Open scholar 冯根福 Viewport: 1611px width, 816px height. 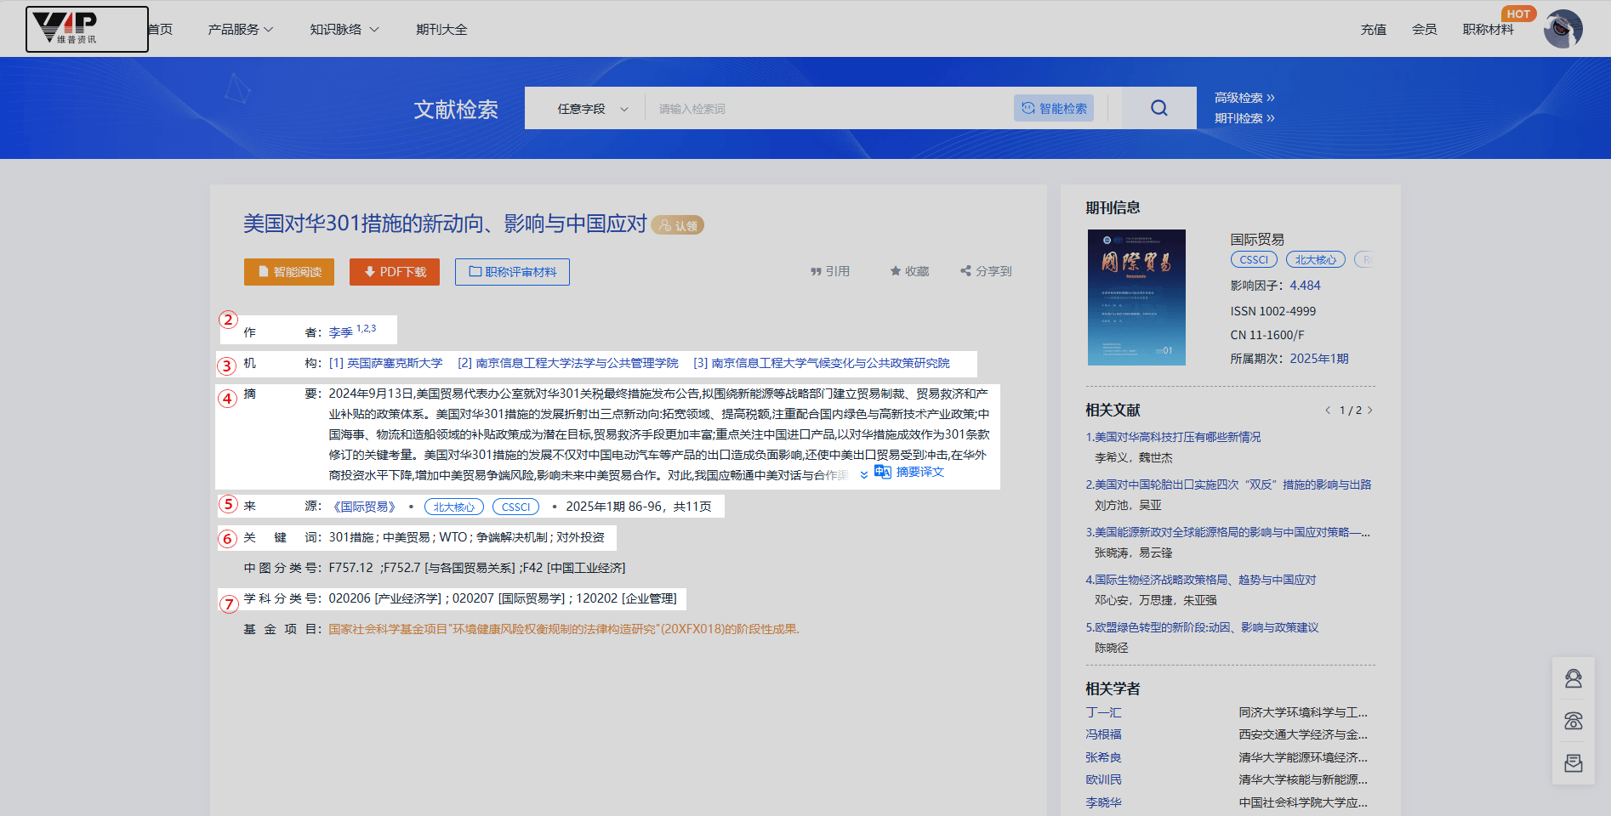tap(1103, 734)
